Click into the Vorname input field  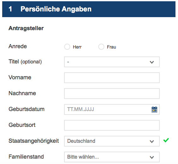(x=112, y=78)
